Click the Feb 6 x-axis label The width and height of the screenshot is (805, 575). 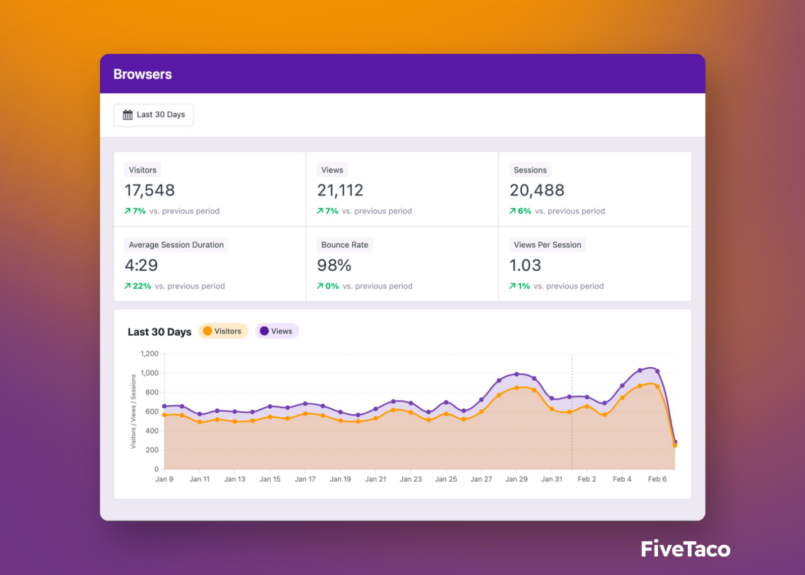[657, 479]
